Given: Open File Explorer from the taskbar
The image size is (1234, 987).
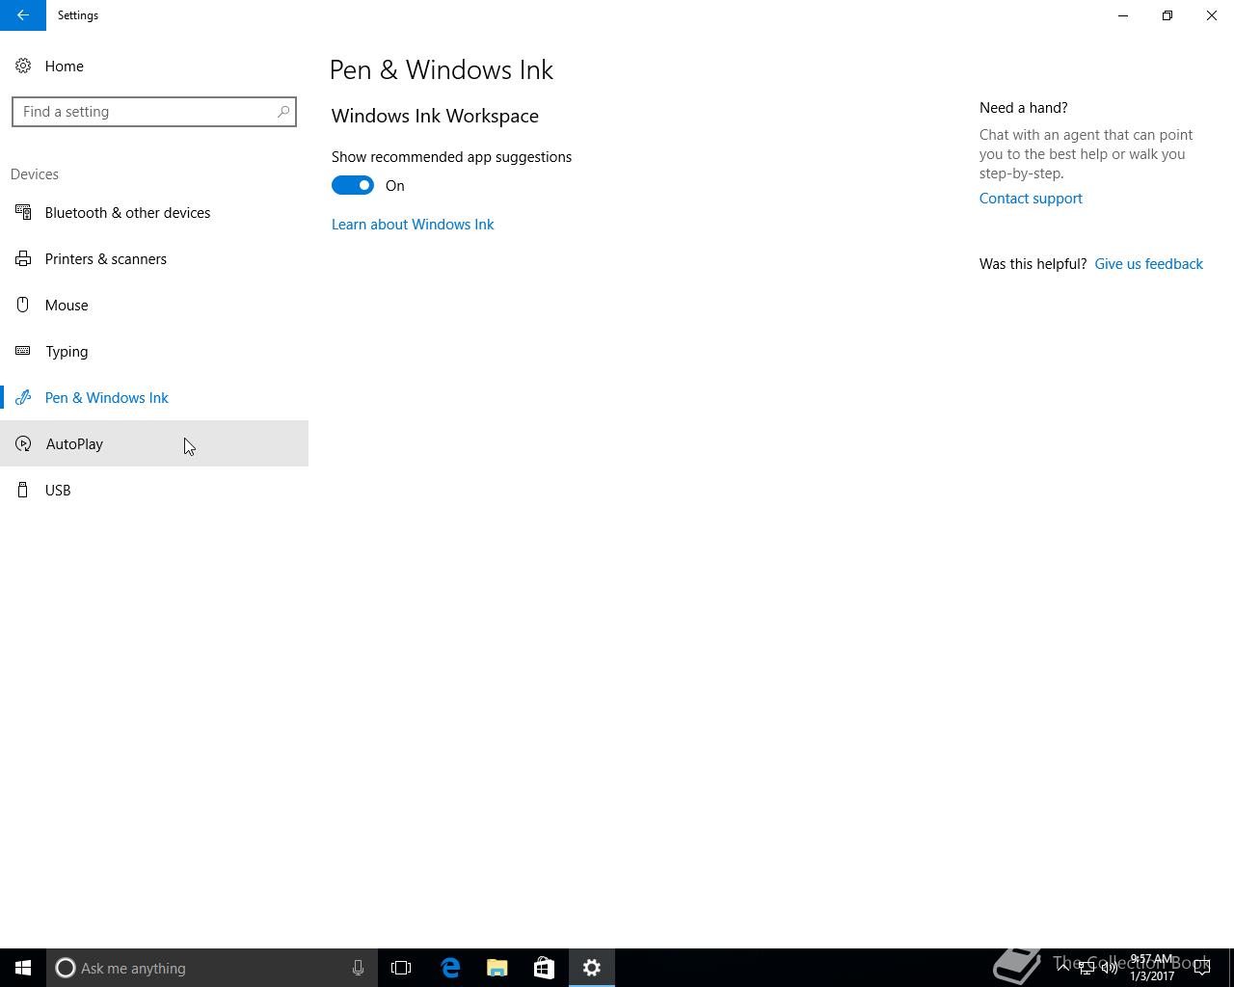Looking at the screenshot, I should (497, 968).
